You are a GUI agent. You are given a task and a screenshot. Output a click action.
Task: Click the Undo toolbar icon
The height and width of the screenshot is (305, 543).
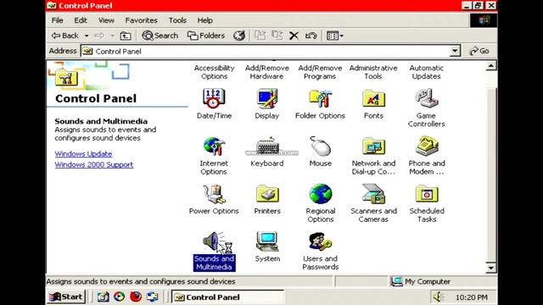pos(311,36)
